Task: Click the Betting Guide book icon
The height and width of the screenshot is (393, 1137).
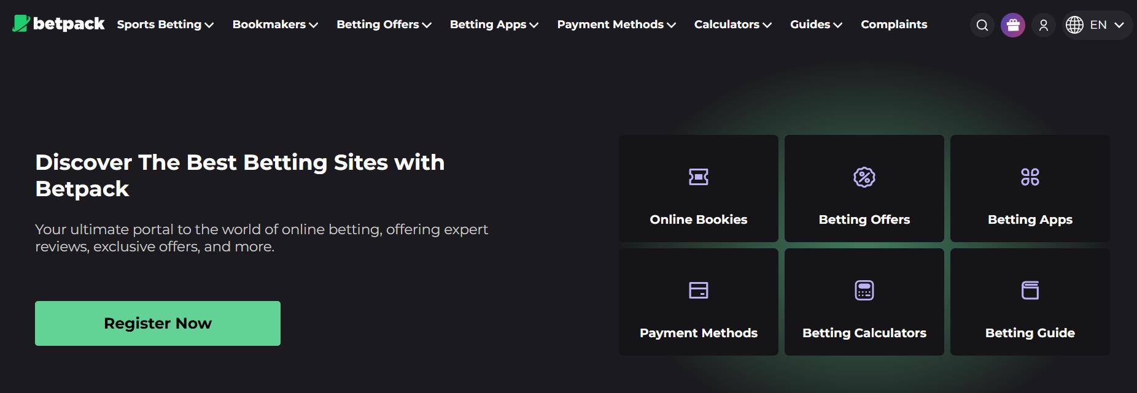Action: (1030, 290)
